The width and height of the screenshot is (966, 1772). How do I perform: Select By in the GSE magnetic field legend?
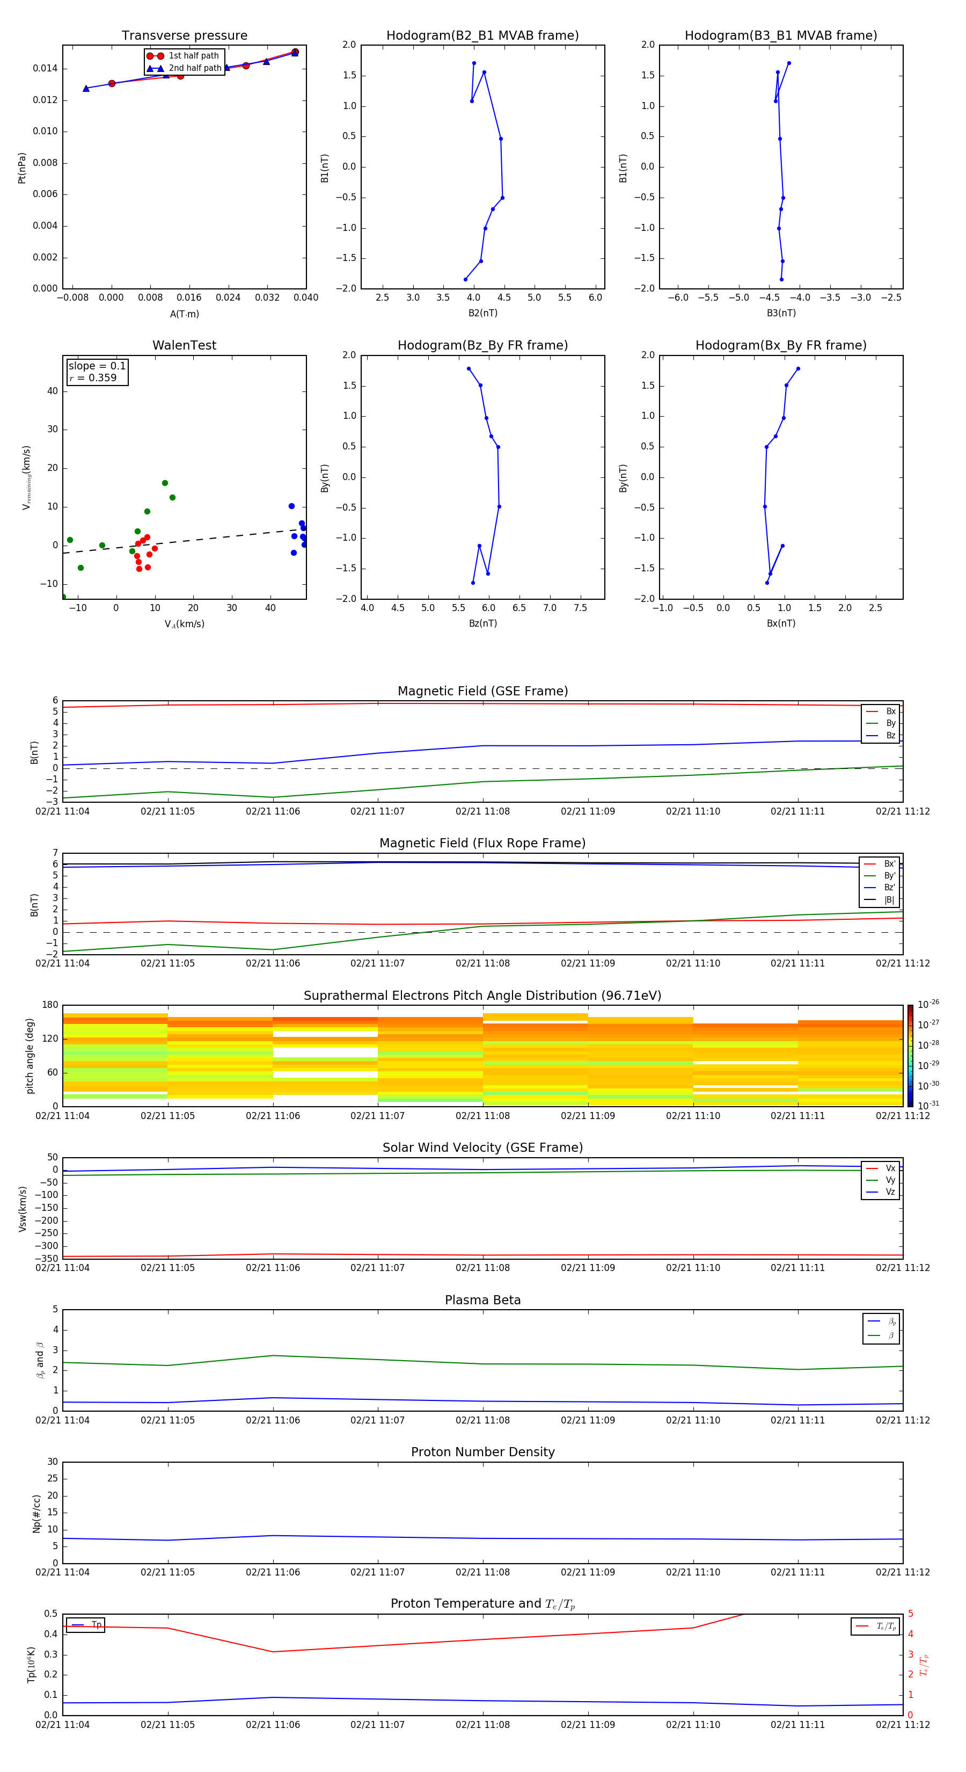pyautogui.click(x=881, y=724)
